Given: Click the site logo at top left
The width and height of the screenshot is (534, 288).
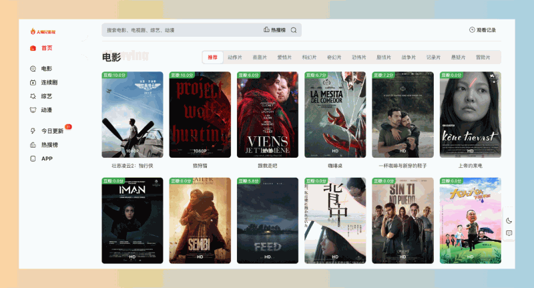Looking at the screenshot, I should (x=43, y=31).
